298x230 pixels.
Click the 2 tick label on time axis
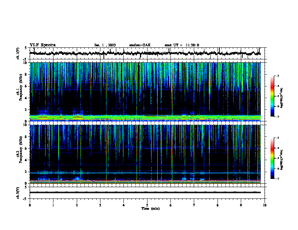point(77,205)
